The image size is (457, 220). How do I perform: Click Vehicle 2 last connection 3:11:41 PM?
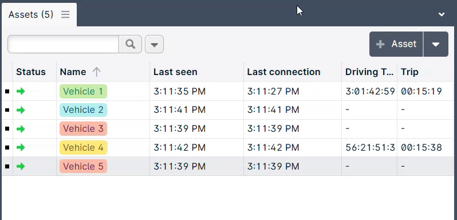[273, 110]
